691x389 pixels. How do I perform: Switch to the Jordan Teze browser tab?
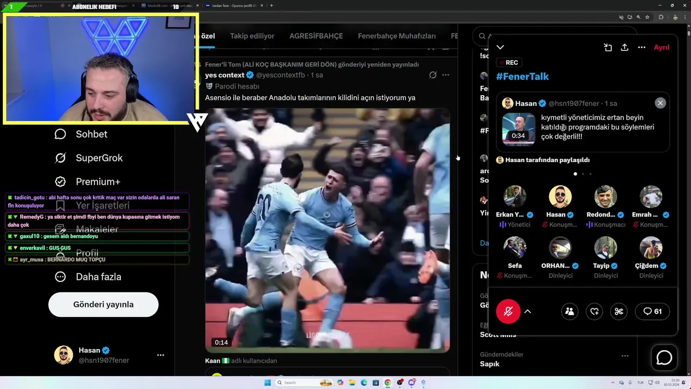(234, 5)
